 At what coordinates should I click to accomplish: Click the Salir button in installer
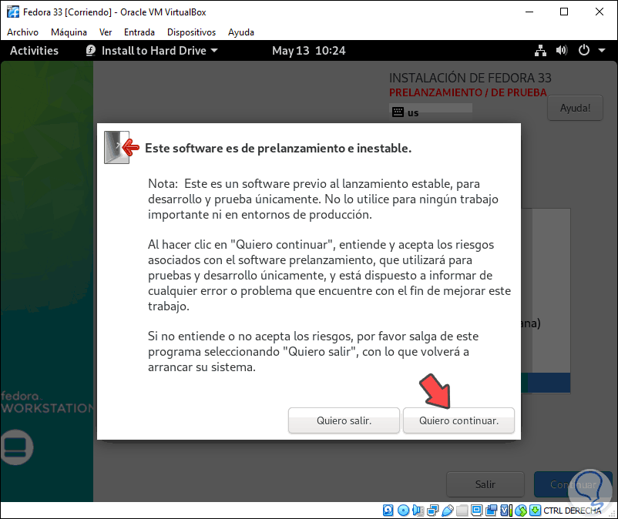[x=485, y=484]
